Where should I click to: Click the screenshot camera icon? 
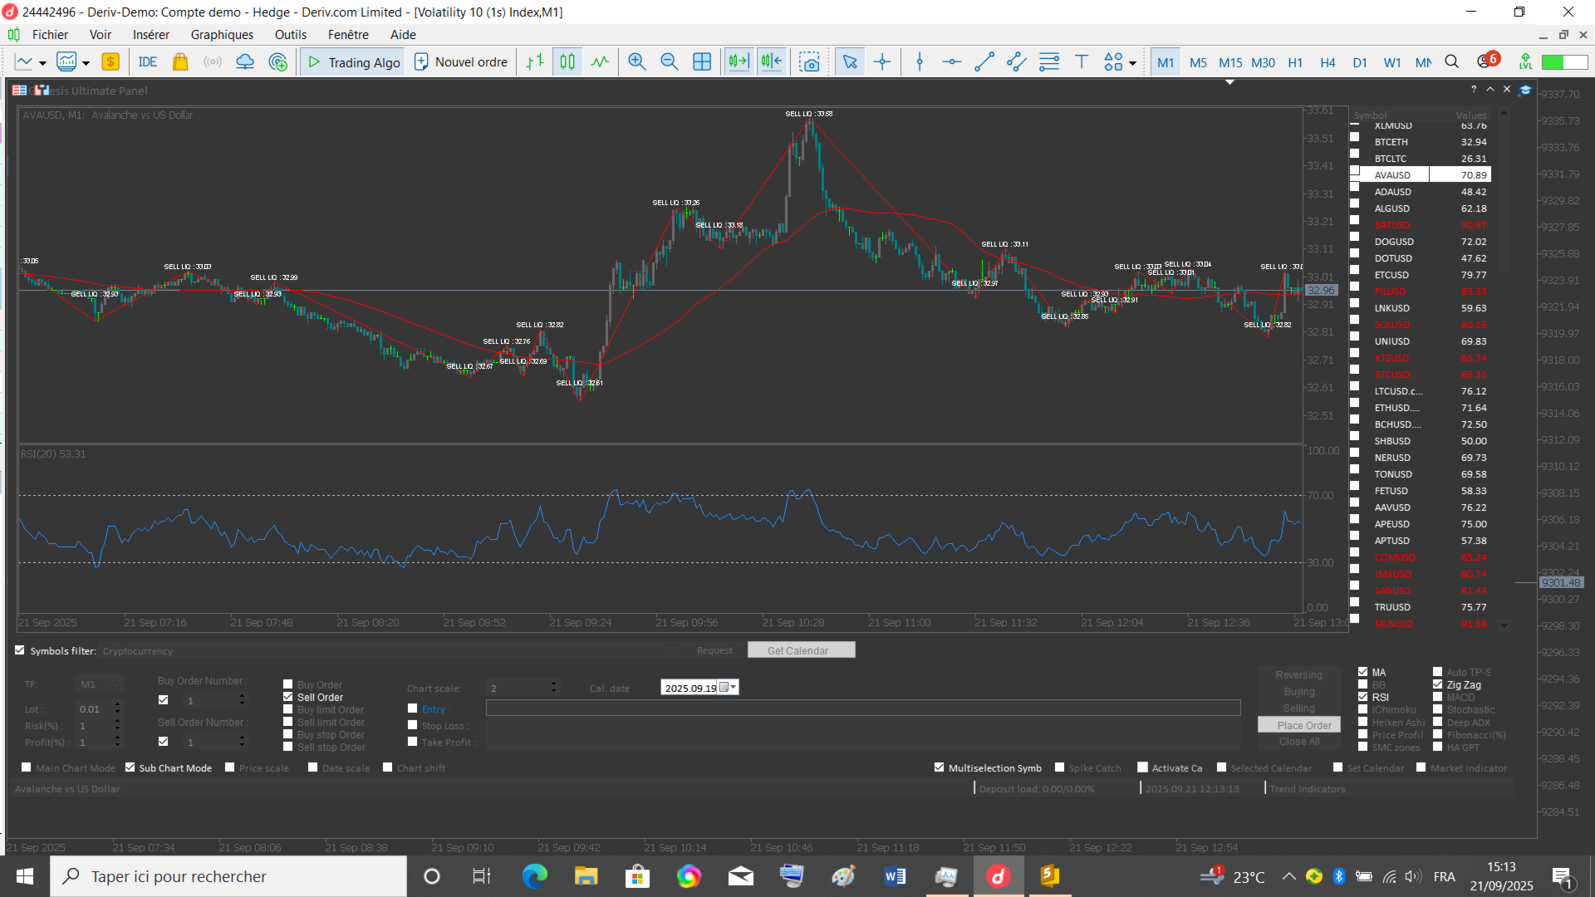pos(809,62)
